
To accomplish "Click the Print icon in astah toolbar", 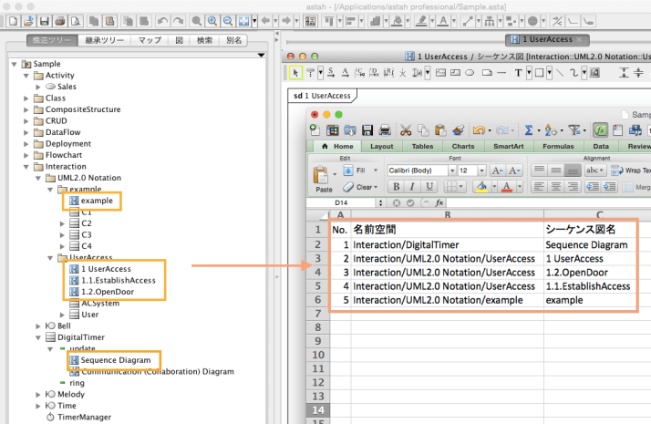I will point(59,20).
